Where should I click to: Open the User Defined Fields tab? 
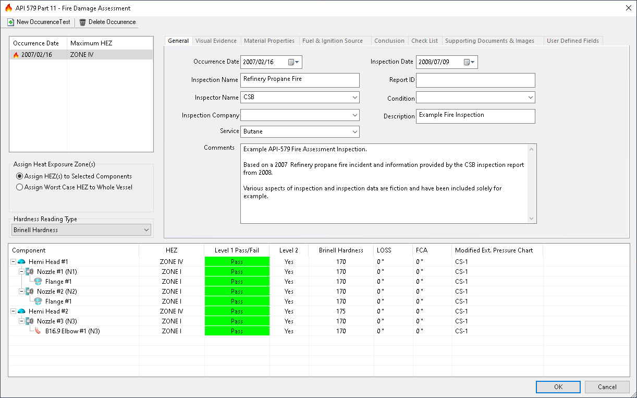pyautogui.click(x=573, y=41)
